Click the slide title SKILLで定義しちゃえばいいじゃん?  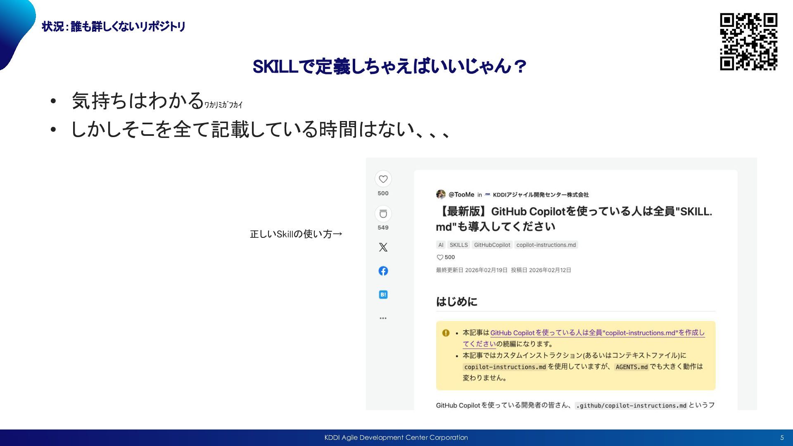(389, 66)
